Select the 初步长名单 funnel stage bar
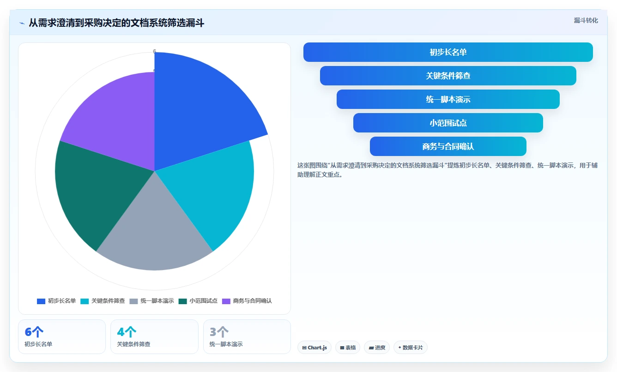This screenshot has height=372, width=617. [x=448, y=52]
